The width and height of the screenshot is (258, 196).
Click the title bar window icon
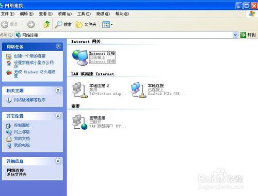[2, 6]
